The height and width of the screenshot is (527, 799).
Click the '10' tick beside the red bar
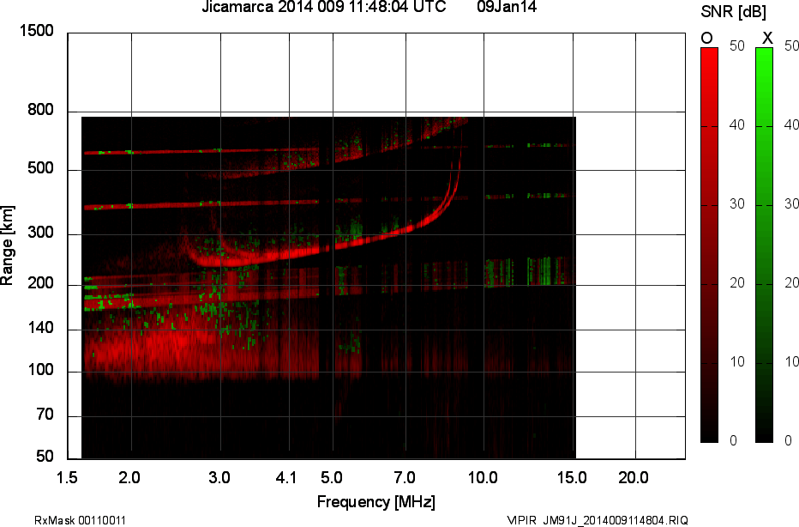coord(737,362)
